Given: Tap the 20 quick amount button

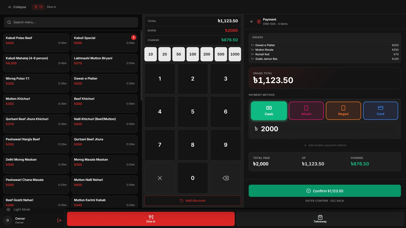Looking at the screenshot, I should coord(165,54).
